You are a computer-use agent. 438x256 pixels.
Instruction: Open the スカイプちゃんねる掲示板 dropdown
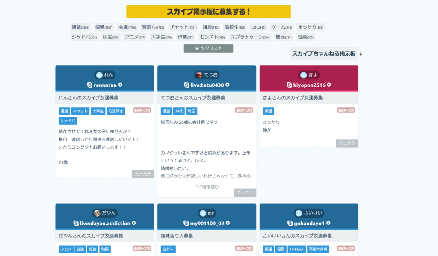coord(324,54)
